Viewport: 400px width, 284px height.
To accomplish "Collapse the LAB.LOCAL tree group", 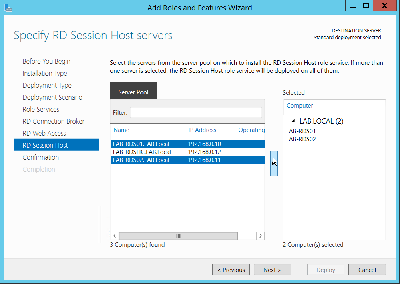I will click(x=293, y=121).
